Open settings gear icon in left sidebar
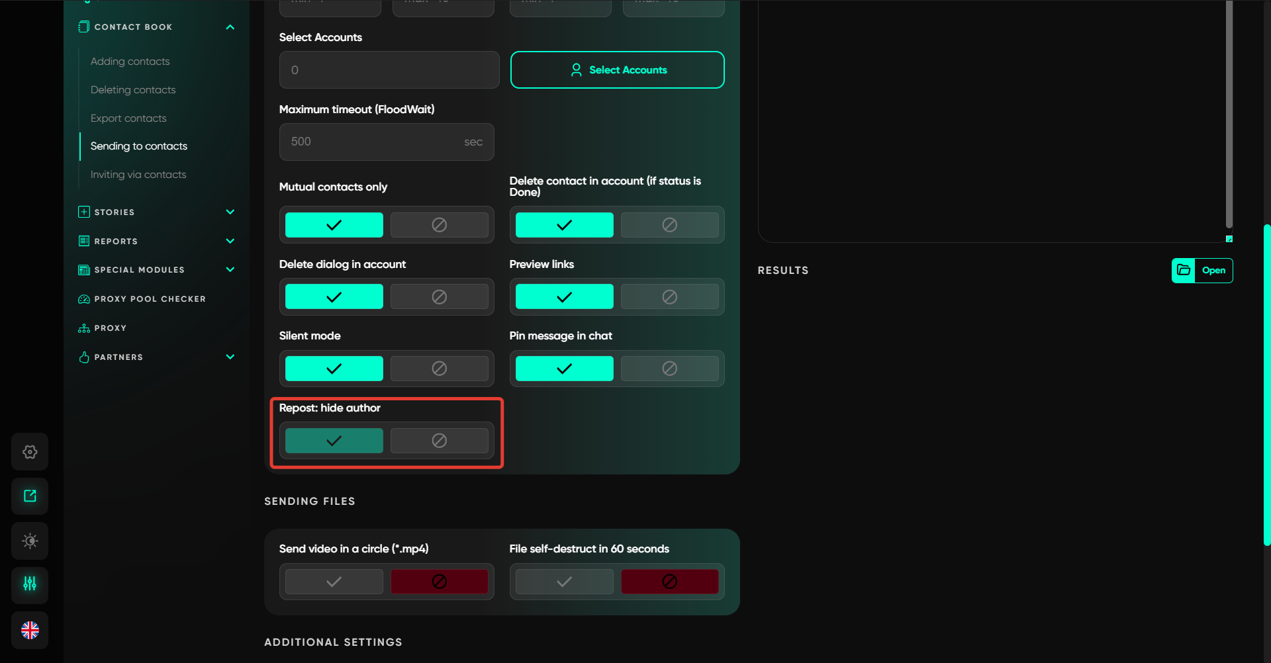1271x663 pixels. coord(30,452)
